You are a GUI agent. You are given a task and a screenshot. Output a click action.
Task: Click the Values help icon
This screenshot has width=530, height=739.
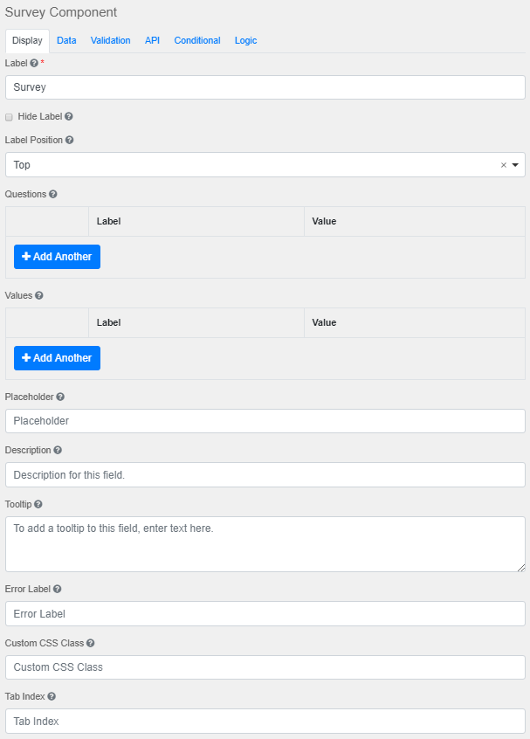pos(39,295)
